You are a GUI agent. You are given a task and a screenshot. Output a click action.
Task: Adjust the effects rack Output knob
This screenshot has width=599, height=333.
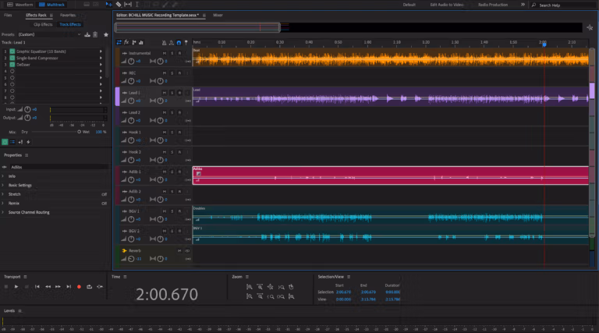[27, 118]
